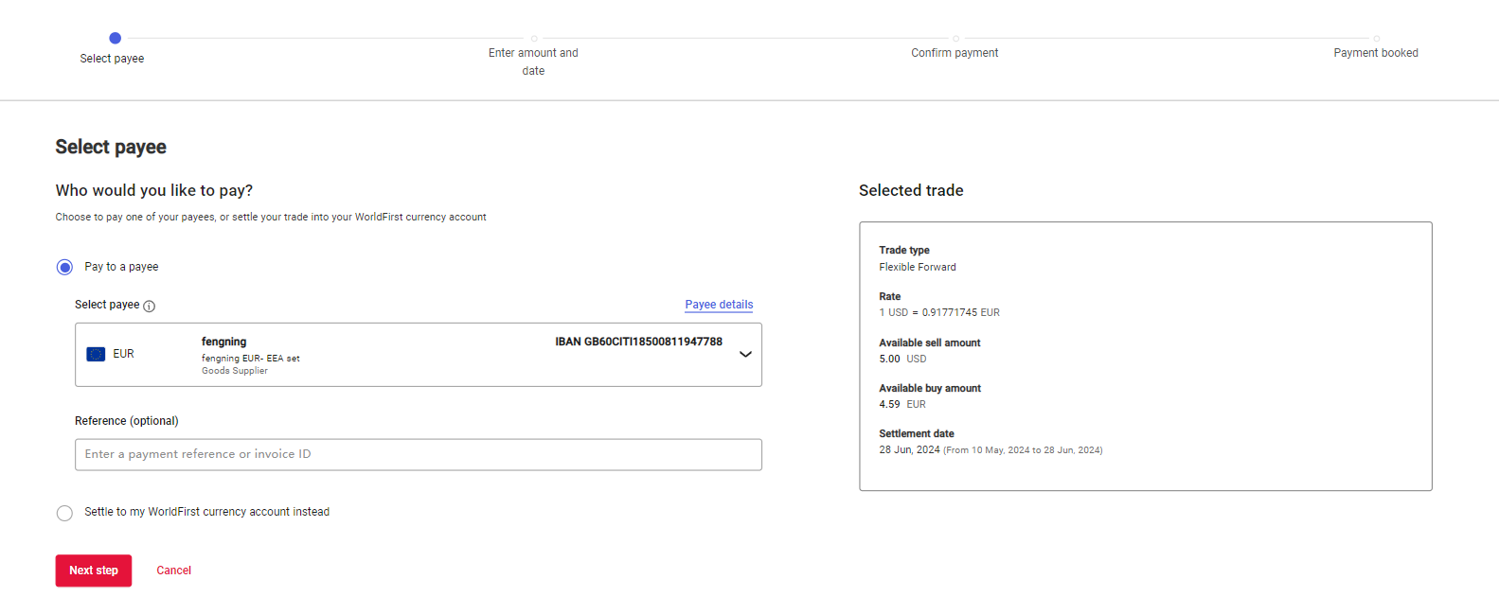This screenshot has height=597, width=1499.
Task: Click the IBAN number in payee box
Action: pos(638,342)
